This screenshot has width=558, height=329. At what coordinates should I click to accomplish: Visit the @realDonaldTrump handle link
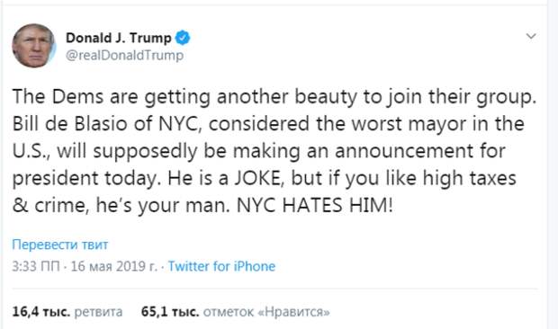click(124, 56)
